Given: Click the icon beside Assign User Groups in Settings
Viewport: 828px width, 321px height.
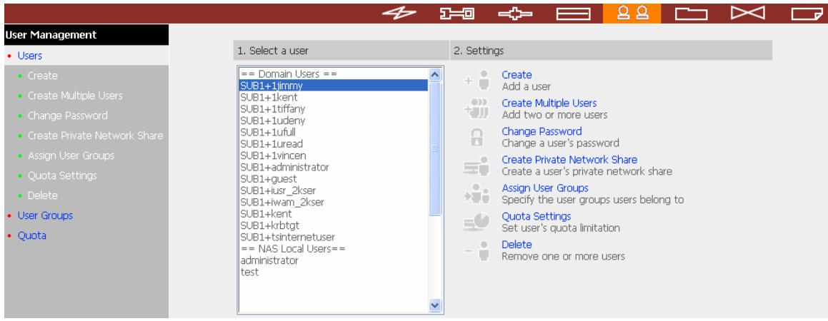Looking at the screenshot, I should pos(477,194).
